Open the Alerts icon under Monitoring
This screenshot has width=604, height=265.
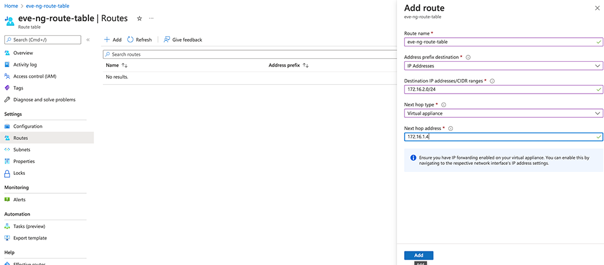[x=6, y=200]
